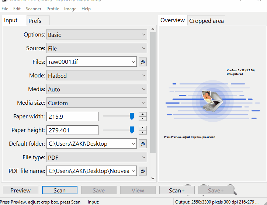The height and width of the screenshot is (205, 267).
Task: Open the Scanner menu
Action: (34, 9)
